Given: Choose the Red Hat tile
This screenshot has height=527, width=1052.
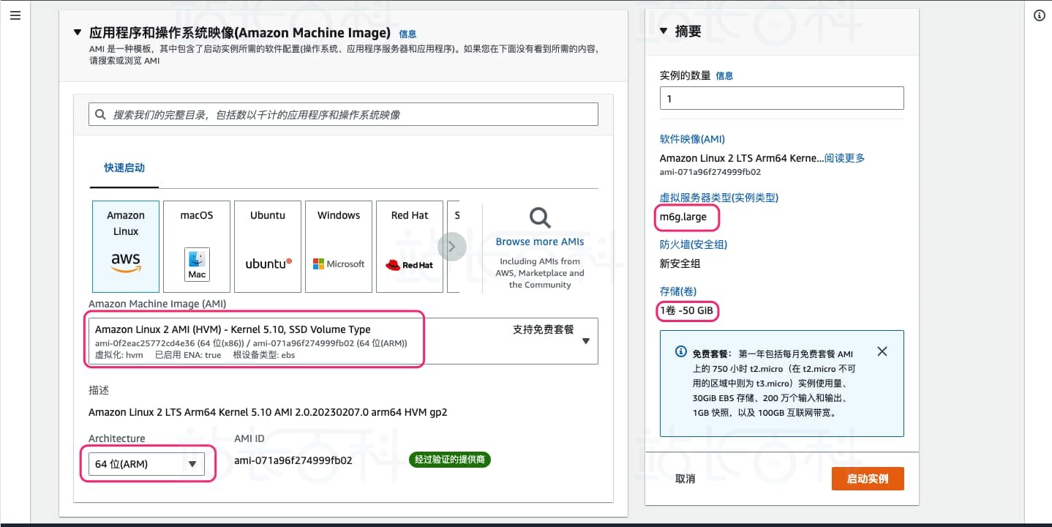Looking at the screenshot, I should pyautogui.click(x=410, y=247).
